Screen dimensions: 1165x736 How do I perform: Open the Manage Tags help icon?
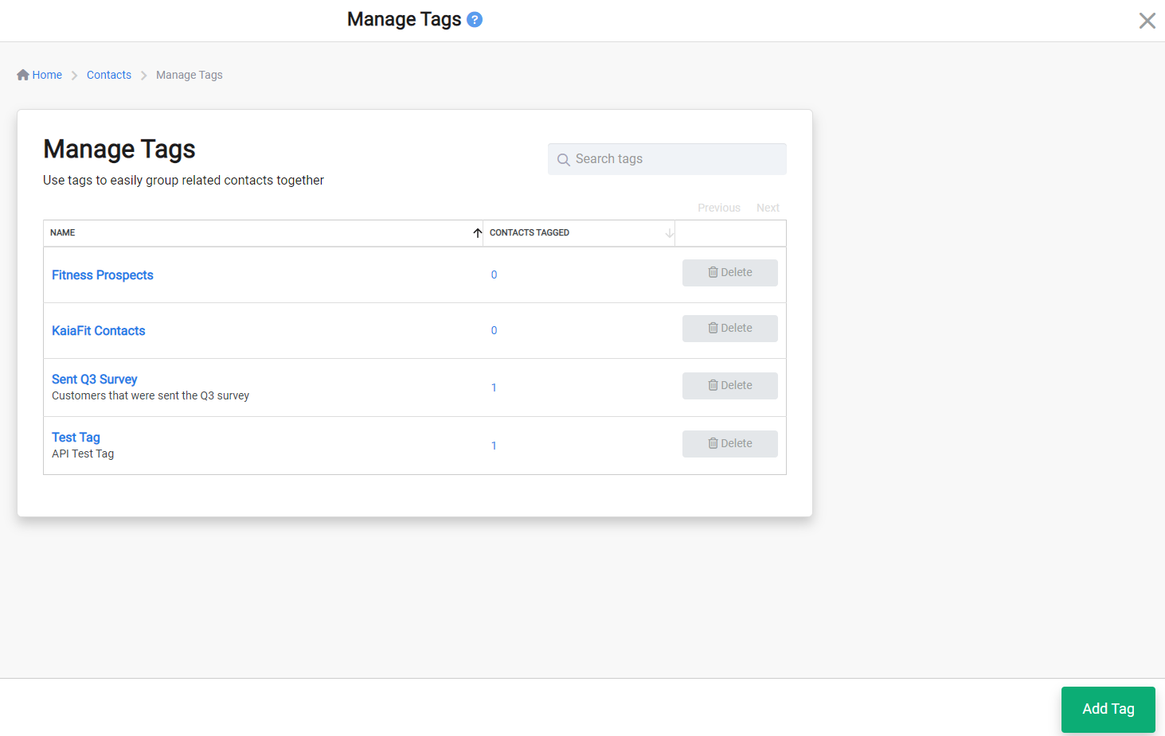tap(475, 19)
